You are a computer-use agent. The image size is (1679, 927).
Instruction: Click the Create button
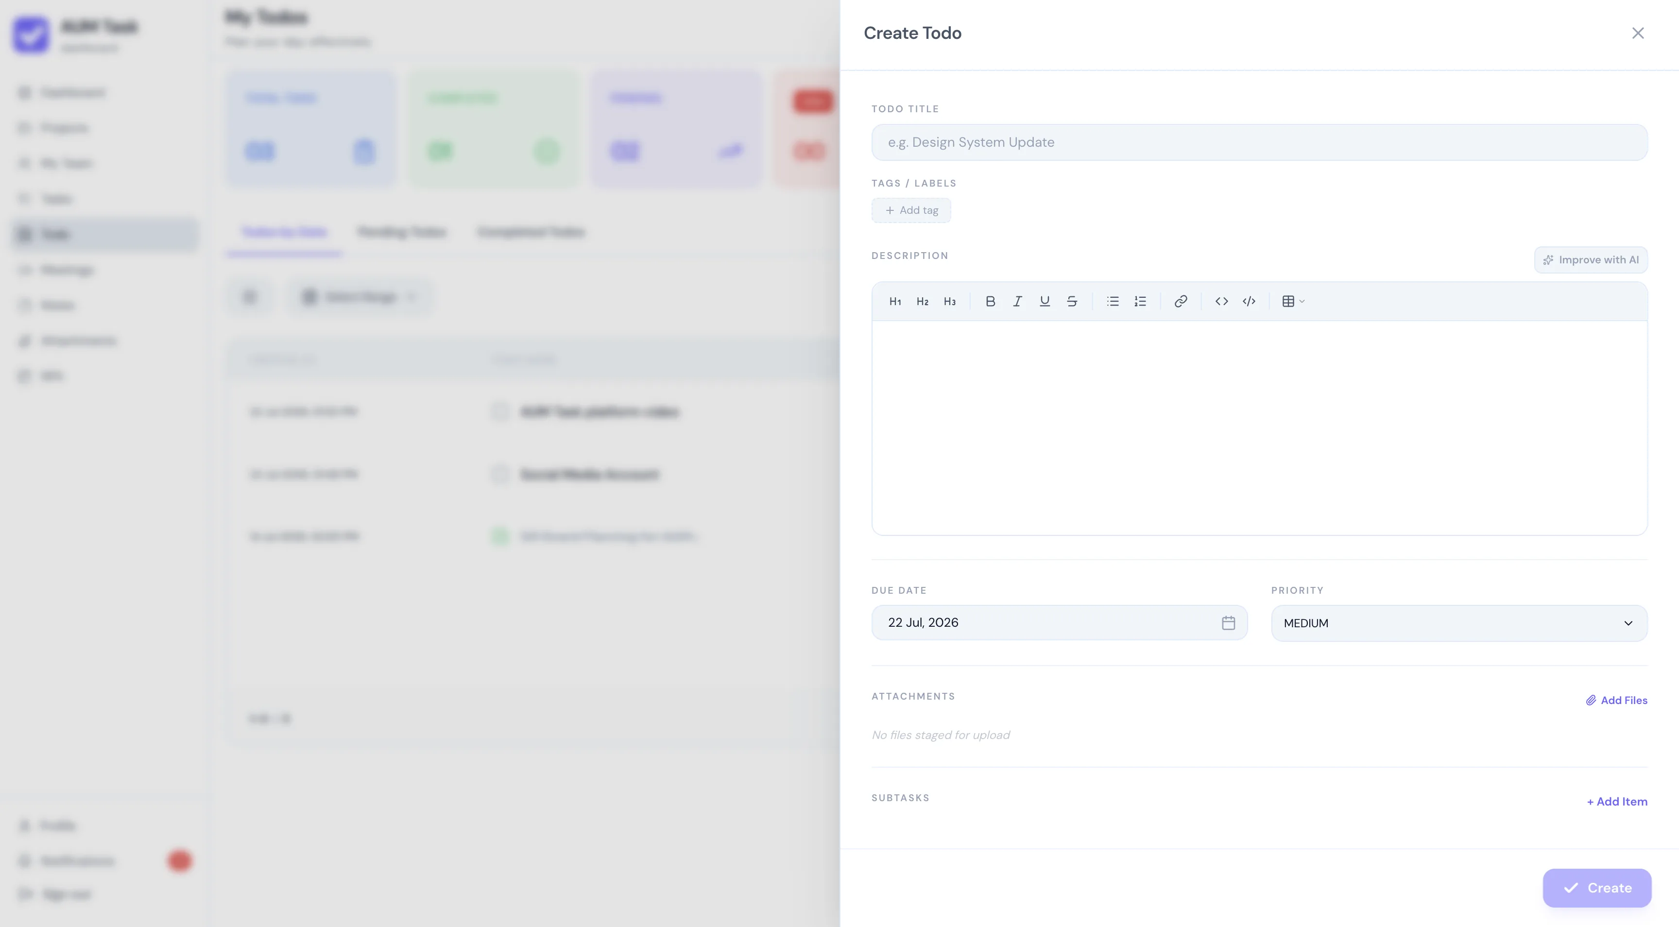pyautogui.click(x=1597, y=888)
